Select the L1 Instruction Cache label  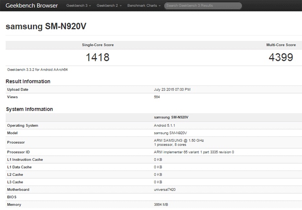click(25, 160)
